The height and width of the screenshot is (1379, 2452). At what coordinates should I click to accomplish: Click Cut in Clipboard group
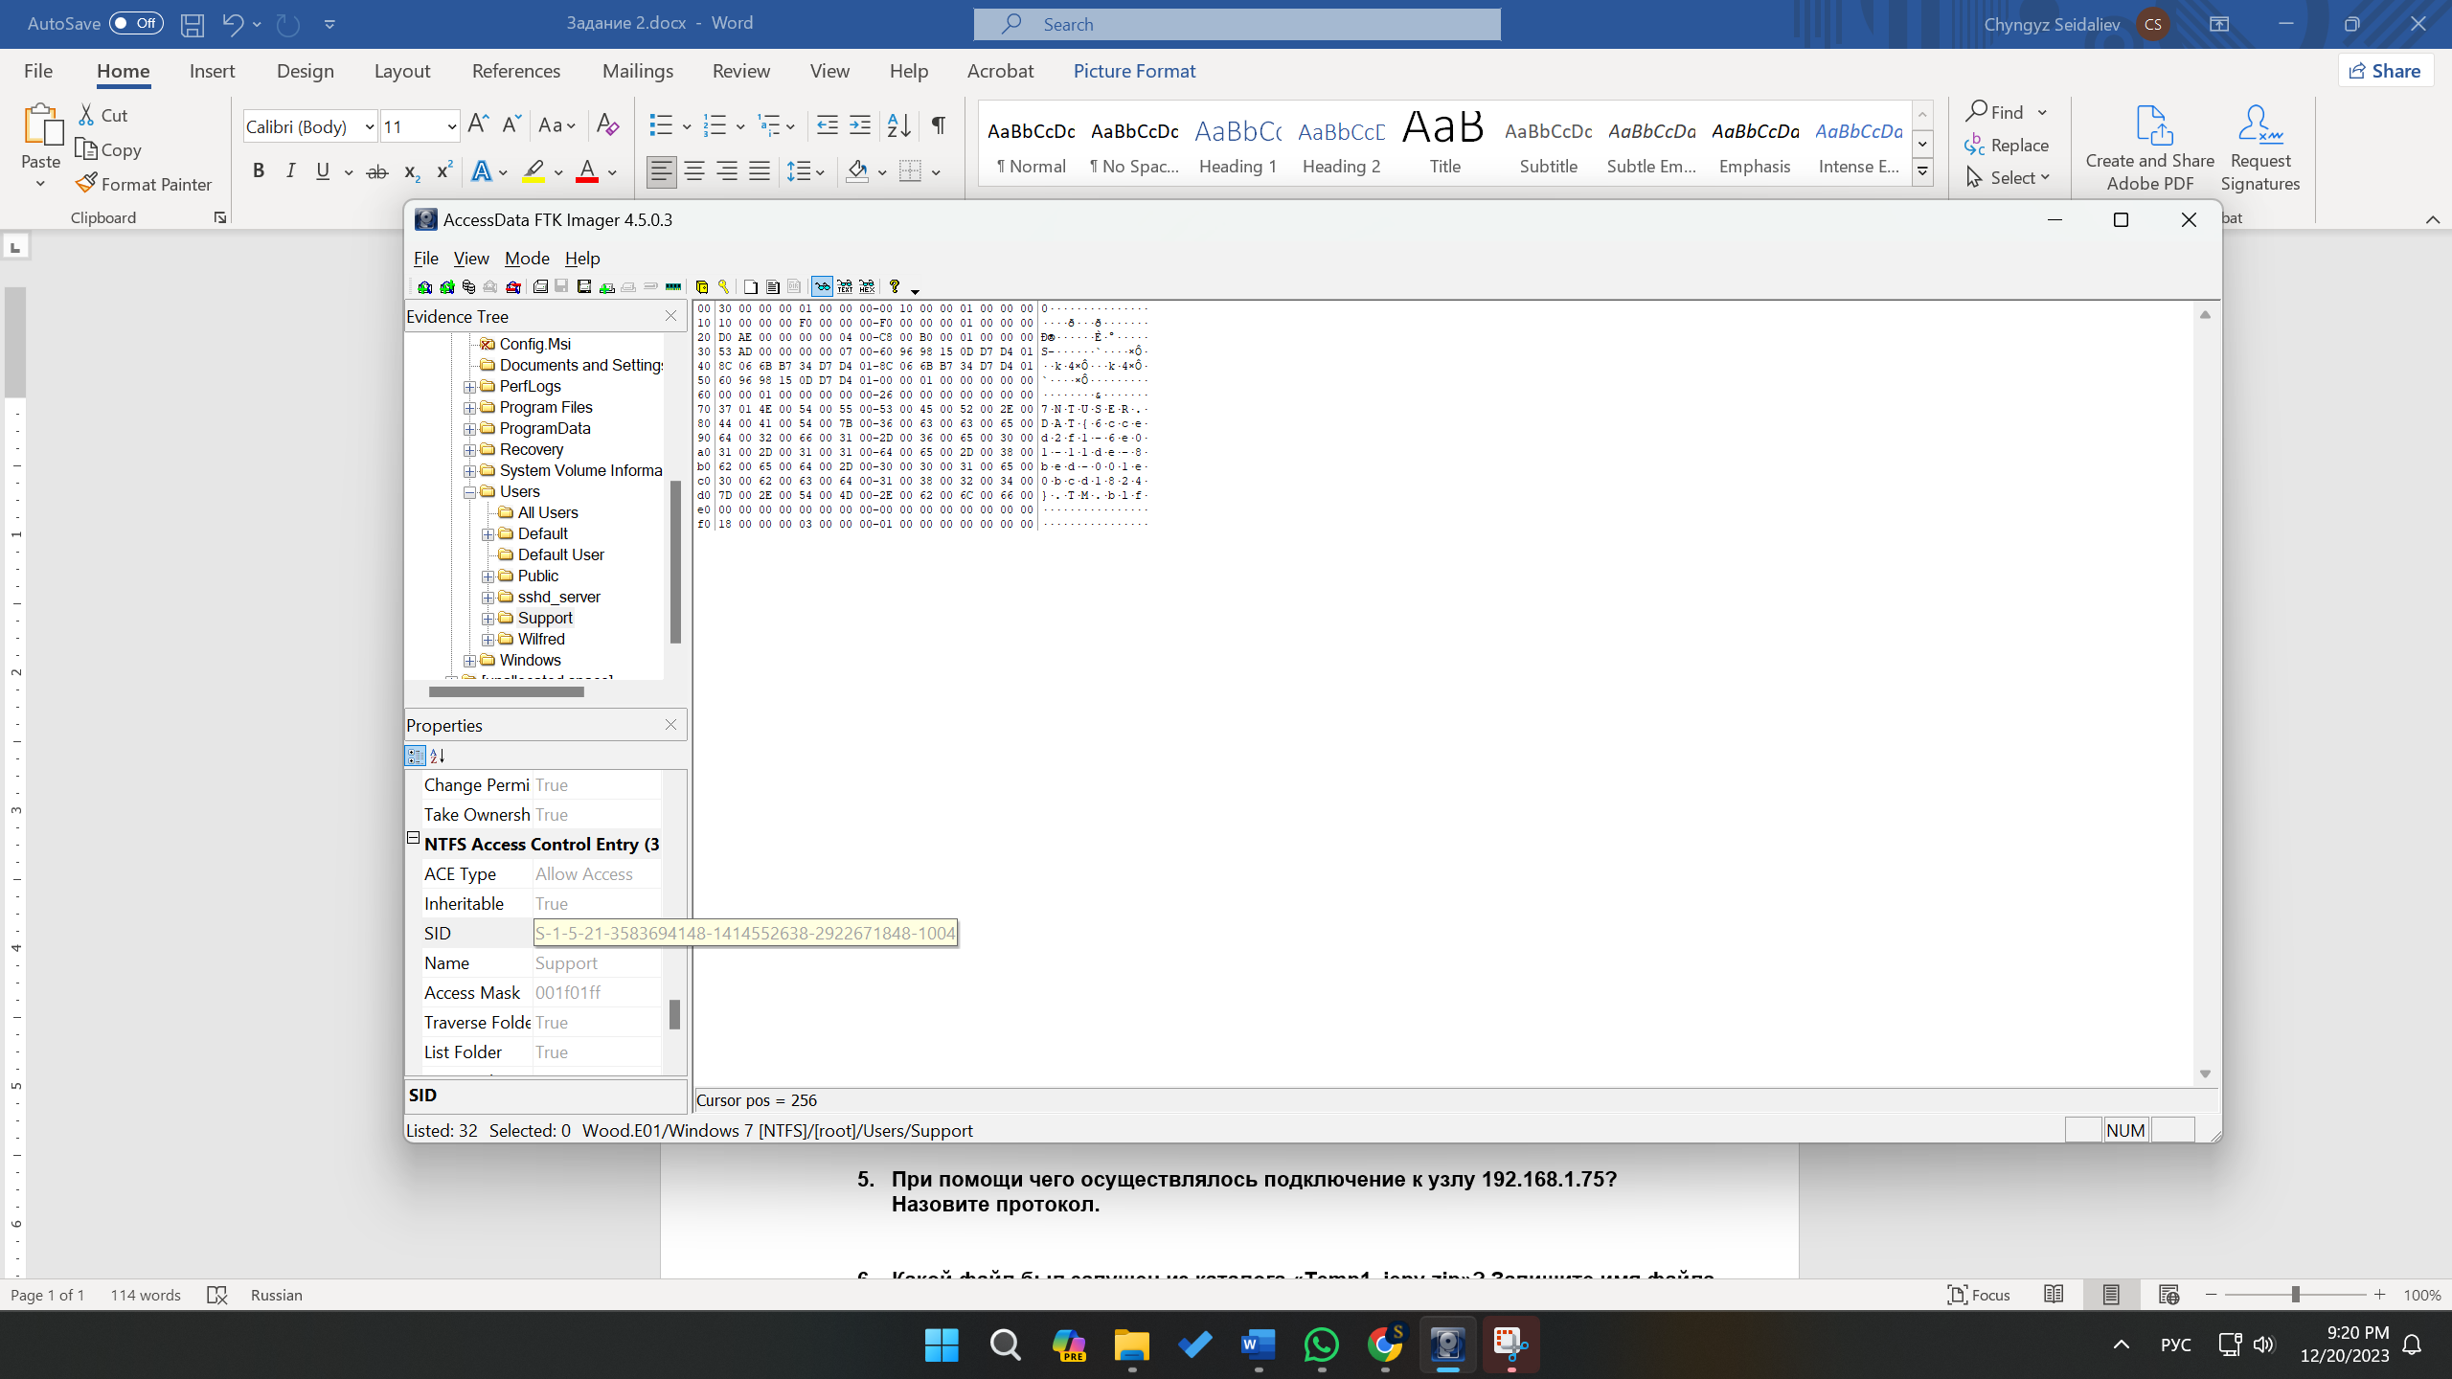103,115
